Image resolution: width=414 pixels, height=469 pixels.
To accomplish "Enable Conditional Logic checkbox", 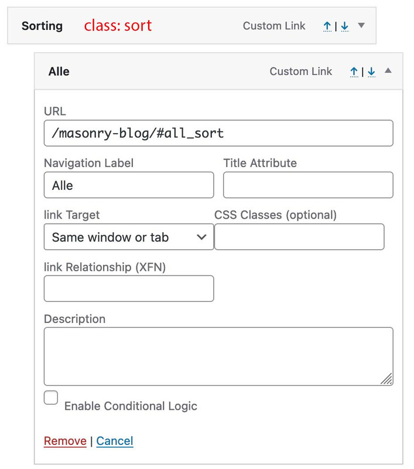I will tap(51, 397).
